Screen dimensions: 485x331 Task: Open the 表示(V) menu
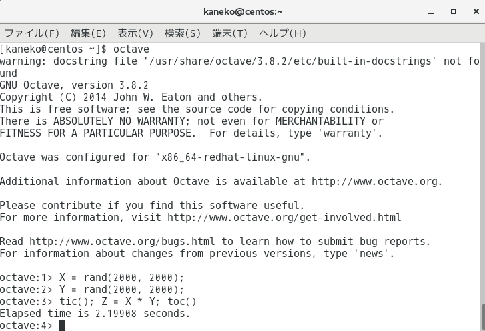point(135,33)
